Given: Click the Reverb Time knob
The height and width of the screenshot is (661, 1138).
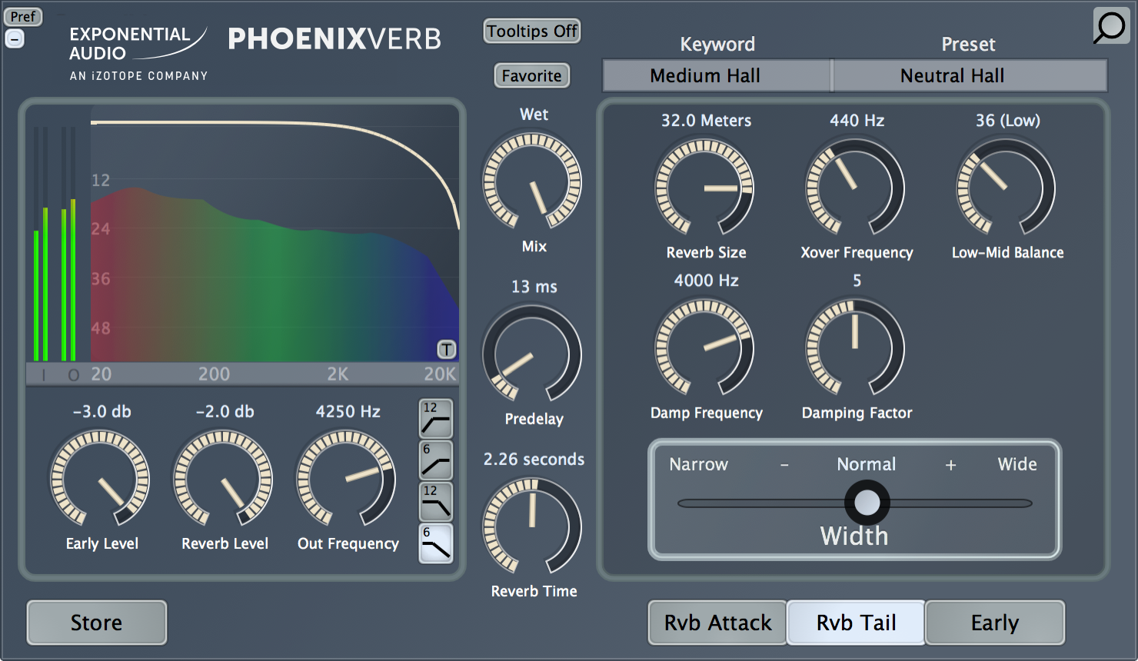Looking at the screenshot, I should (532, 527).
